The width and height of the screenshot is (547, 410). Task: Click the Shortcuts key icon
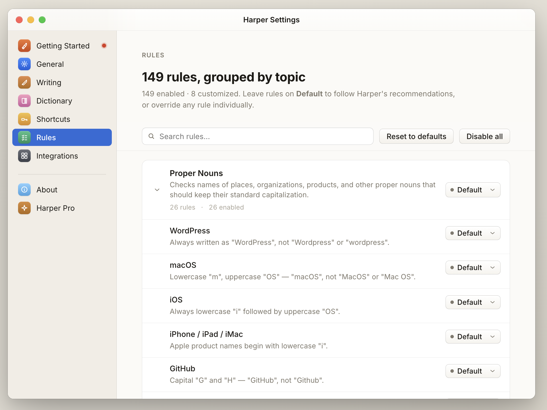24,119
